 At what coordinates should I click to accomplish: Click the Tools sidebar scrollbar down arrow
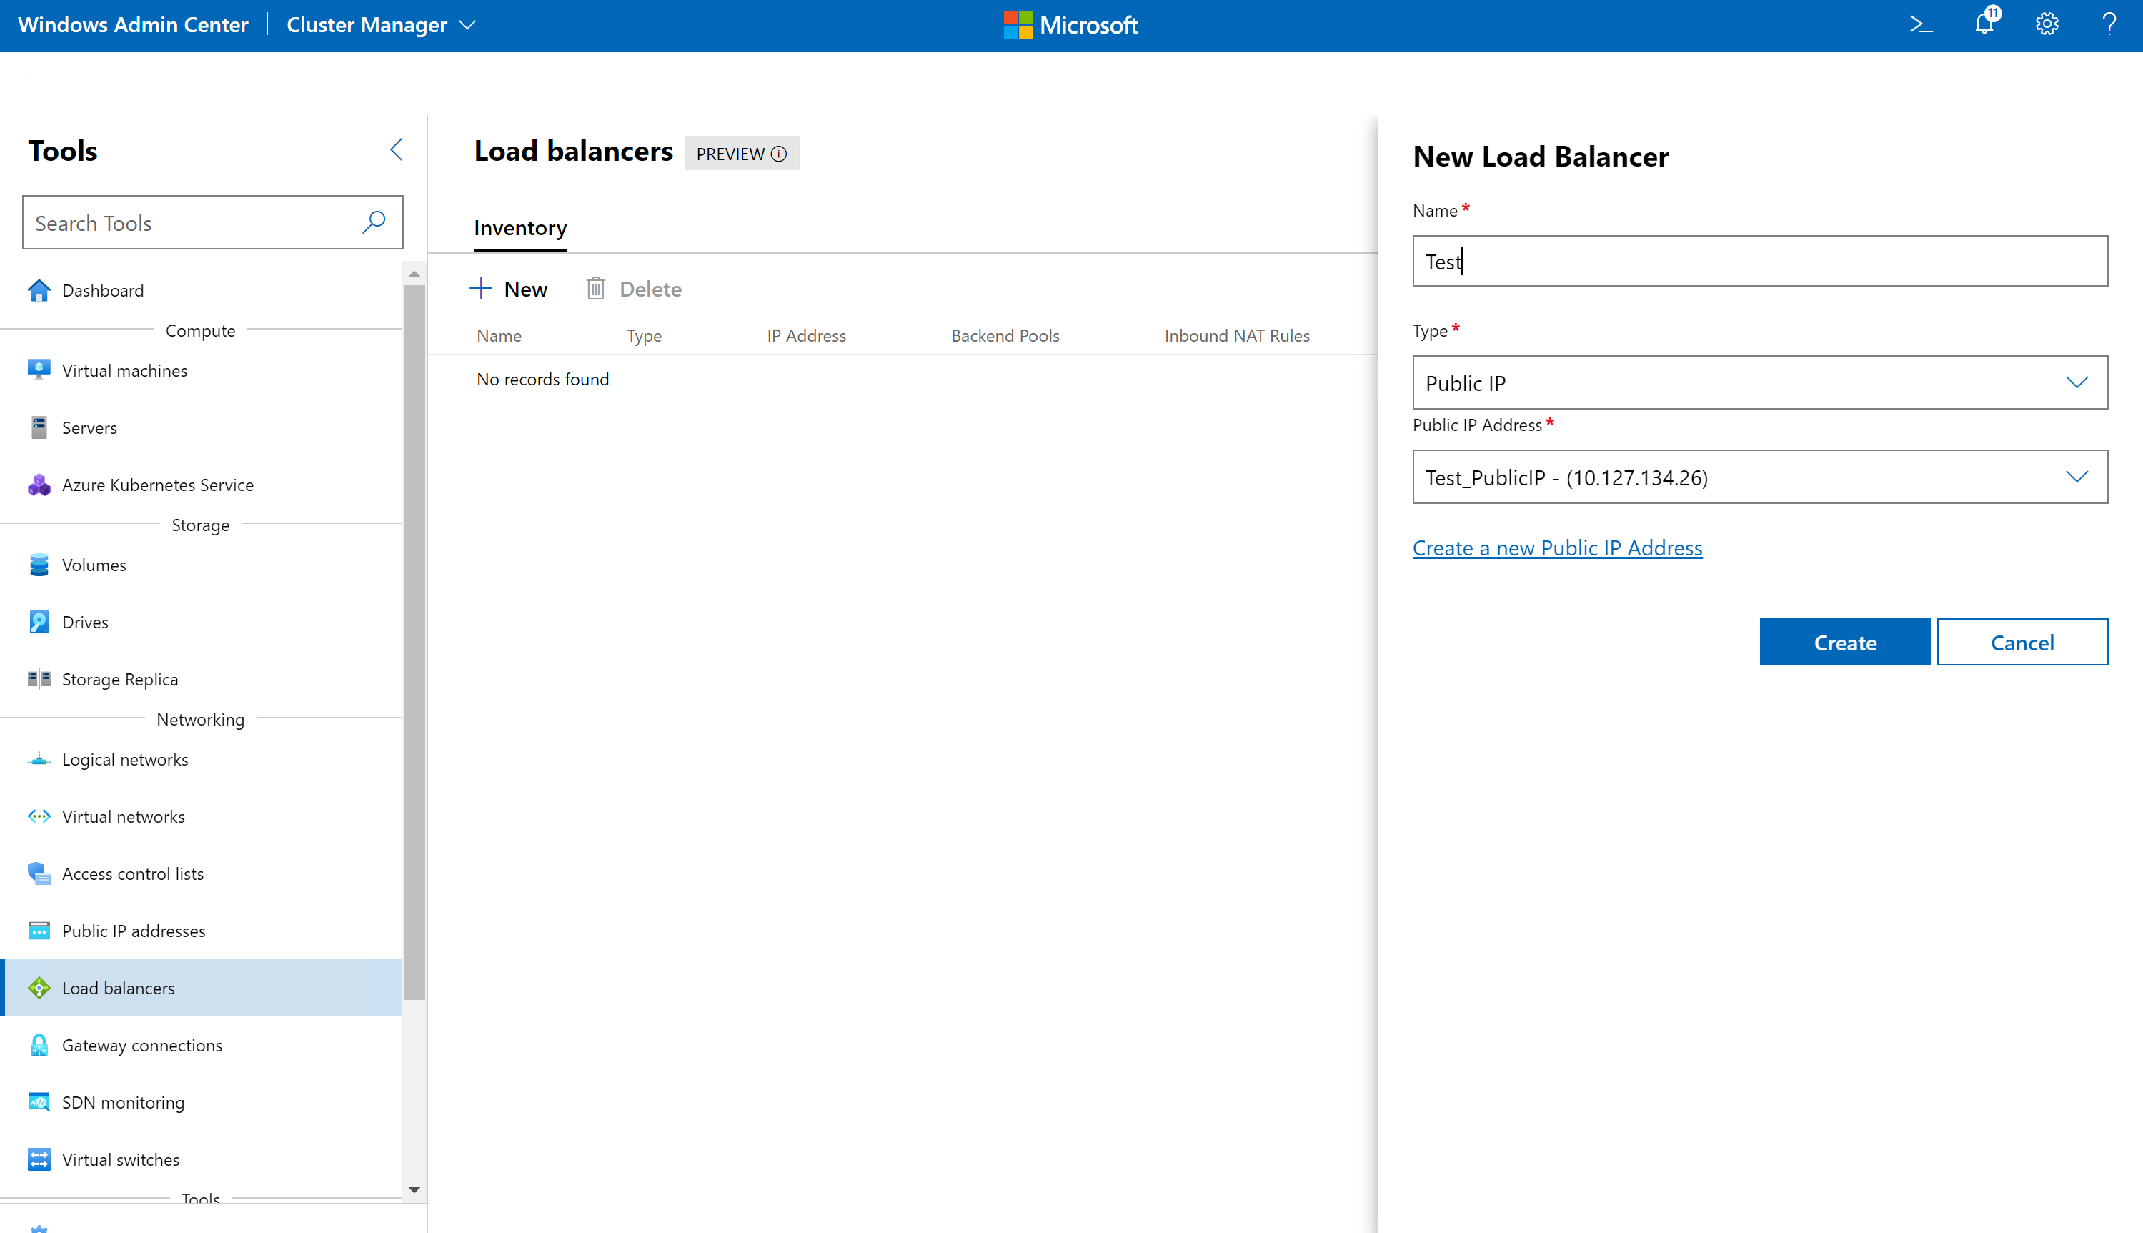click(x=414, y=1190)
